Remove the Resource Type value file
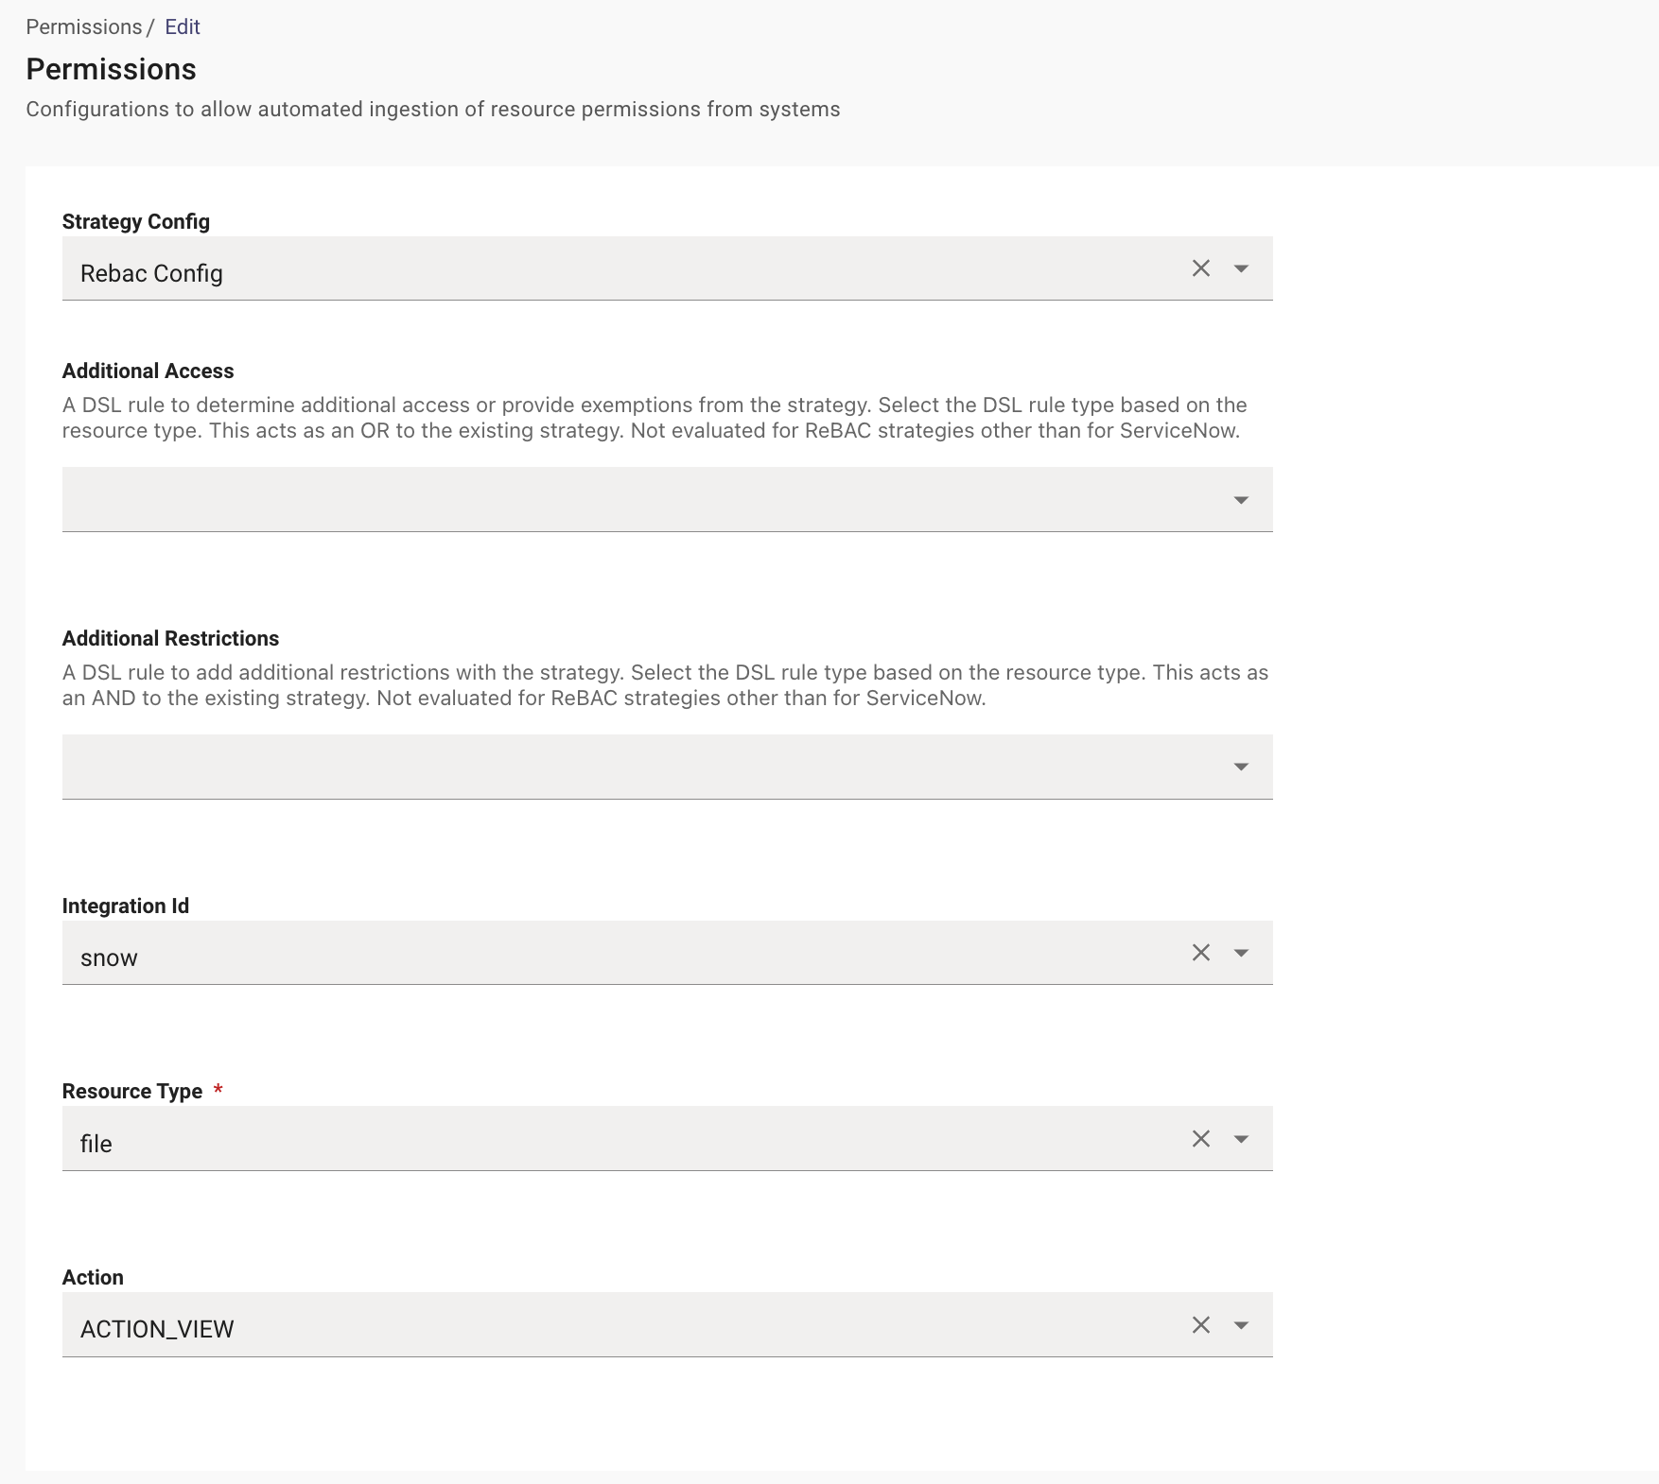 (x=1200, y=1139)
